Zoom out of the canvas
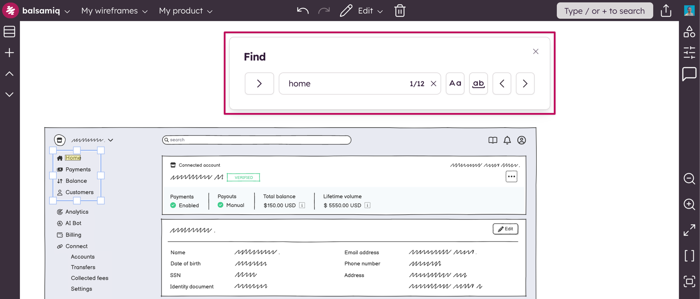The image size is (700, 299). click(689, 178)
